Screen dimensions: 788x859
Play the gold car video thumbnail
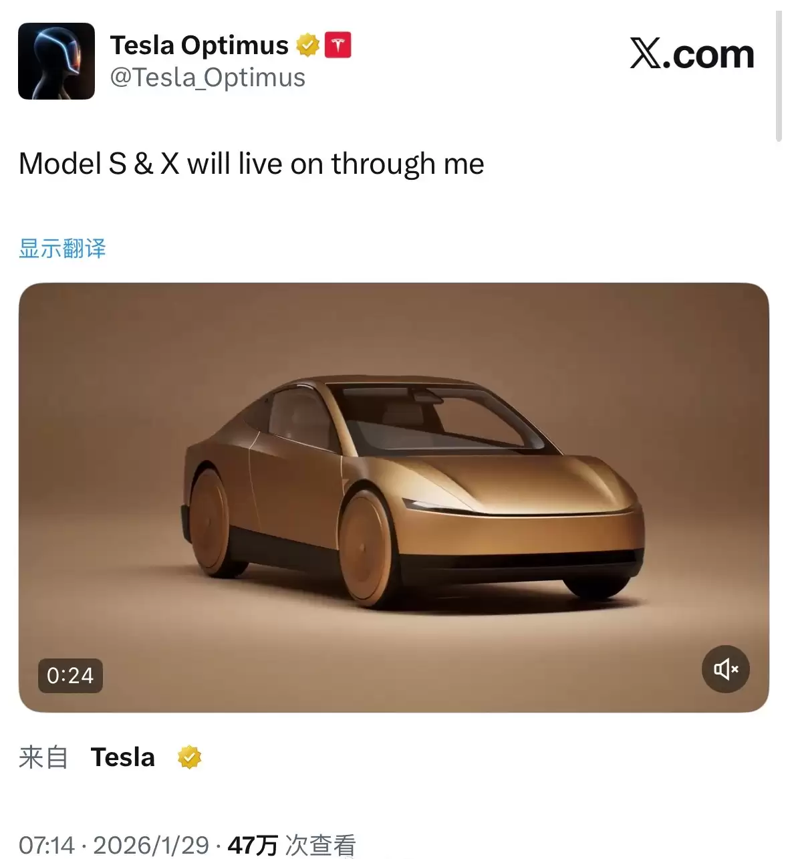[x=394, y=497]
